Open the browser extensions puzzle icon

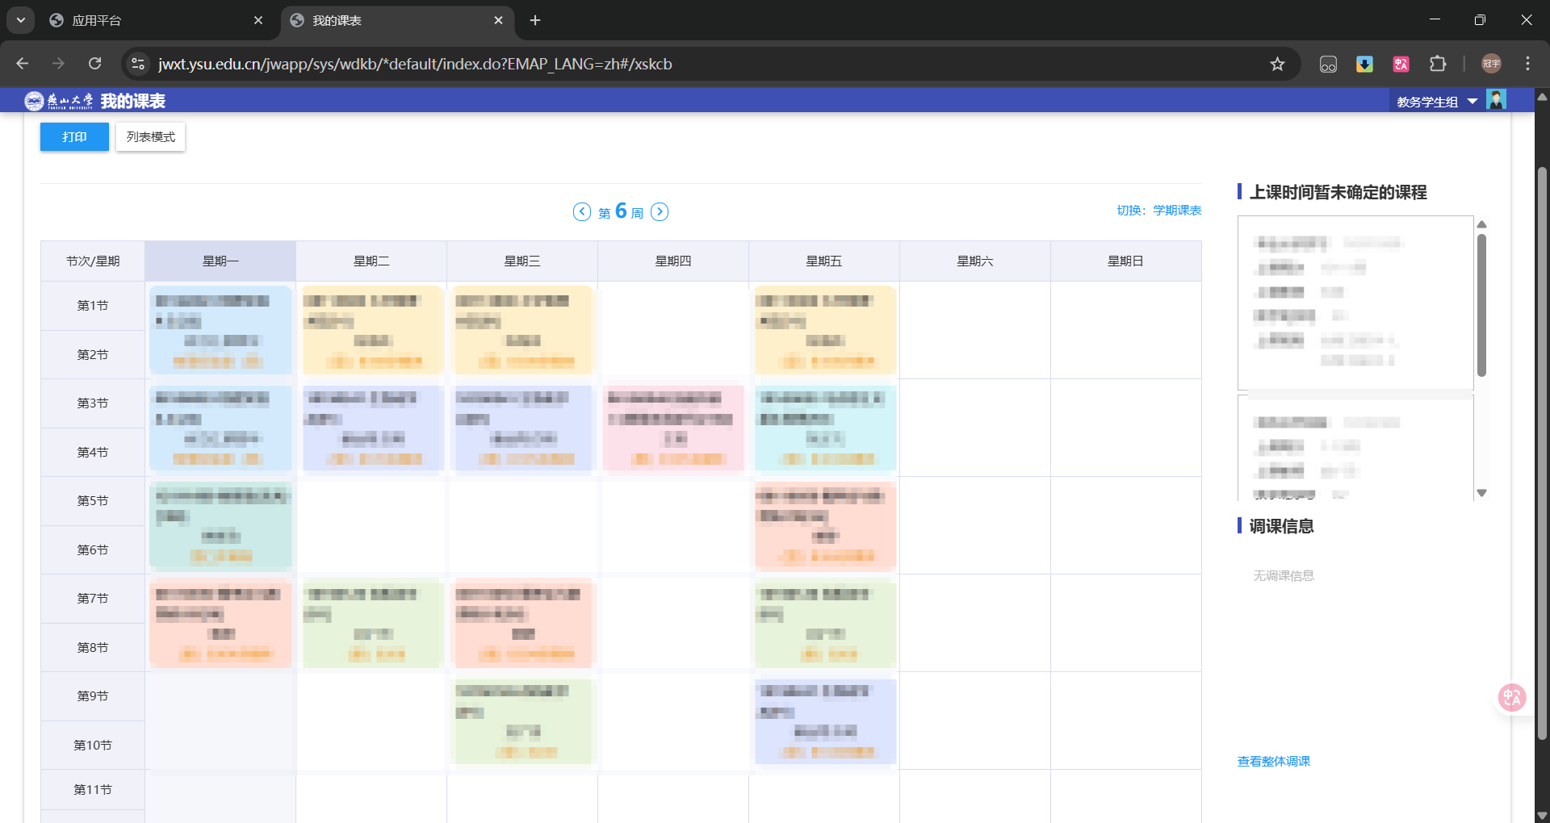tap(1439, 63)
